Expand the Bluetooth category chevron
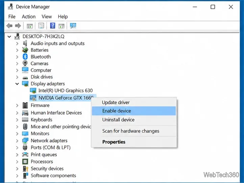This screenshot has height=183, width=244. (17, 57)
